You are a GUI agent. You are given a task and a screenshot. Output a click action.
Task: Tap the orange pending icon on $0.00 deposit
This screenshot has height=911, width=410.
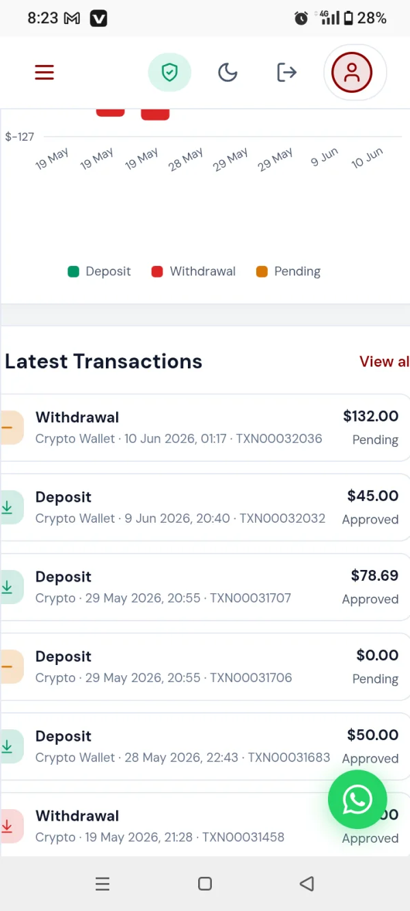pyautogui.click(x=10, y=667)
